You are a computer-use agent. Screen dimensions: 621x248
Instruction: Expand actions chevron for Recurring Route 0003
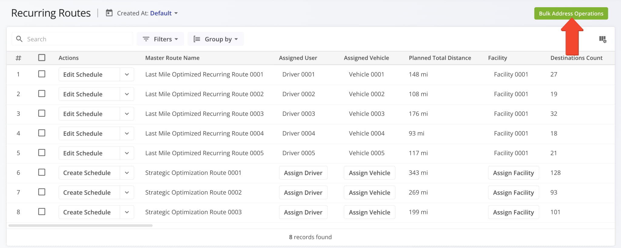tap(127, 114)
